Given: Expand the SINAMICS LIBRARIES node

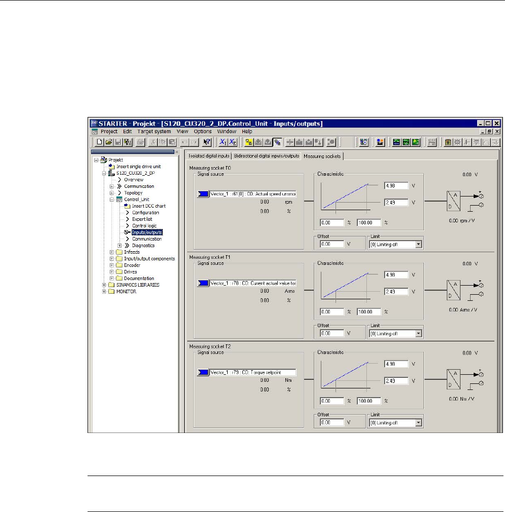Looking at the screenshot, I should [104, 285].
